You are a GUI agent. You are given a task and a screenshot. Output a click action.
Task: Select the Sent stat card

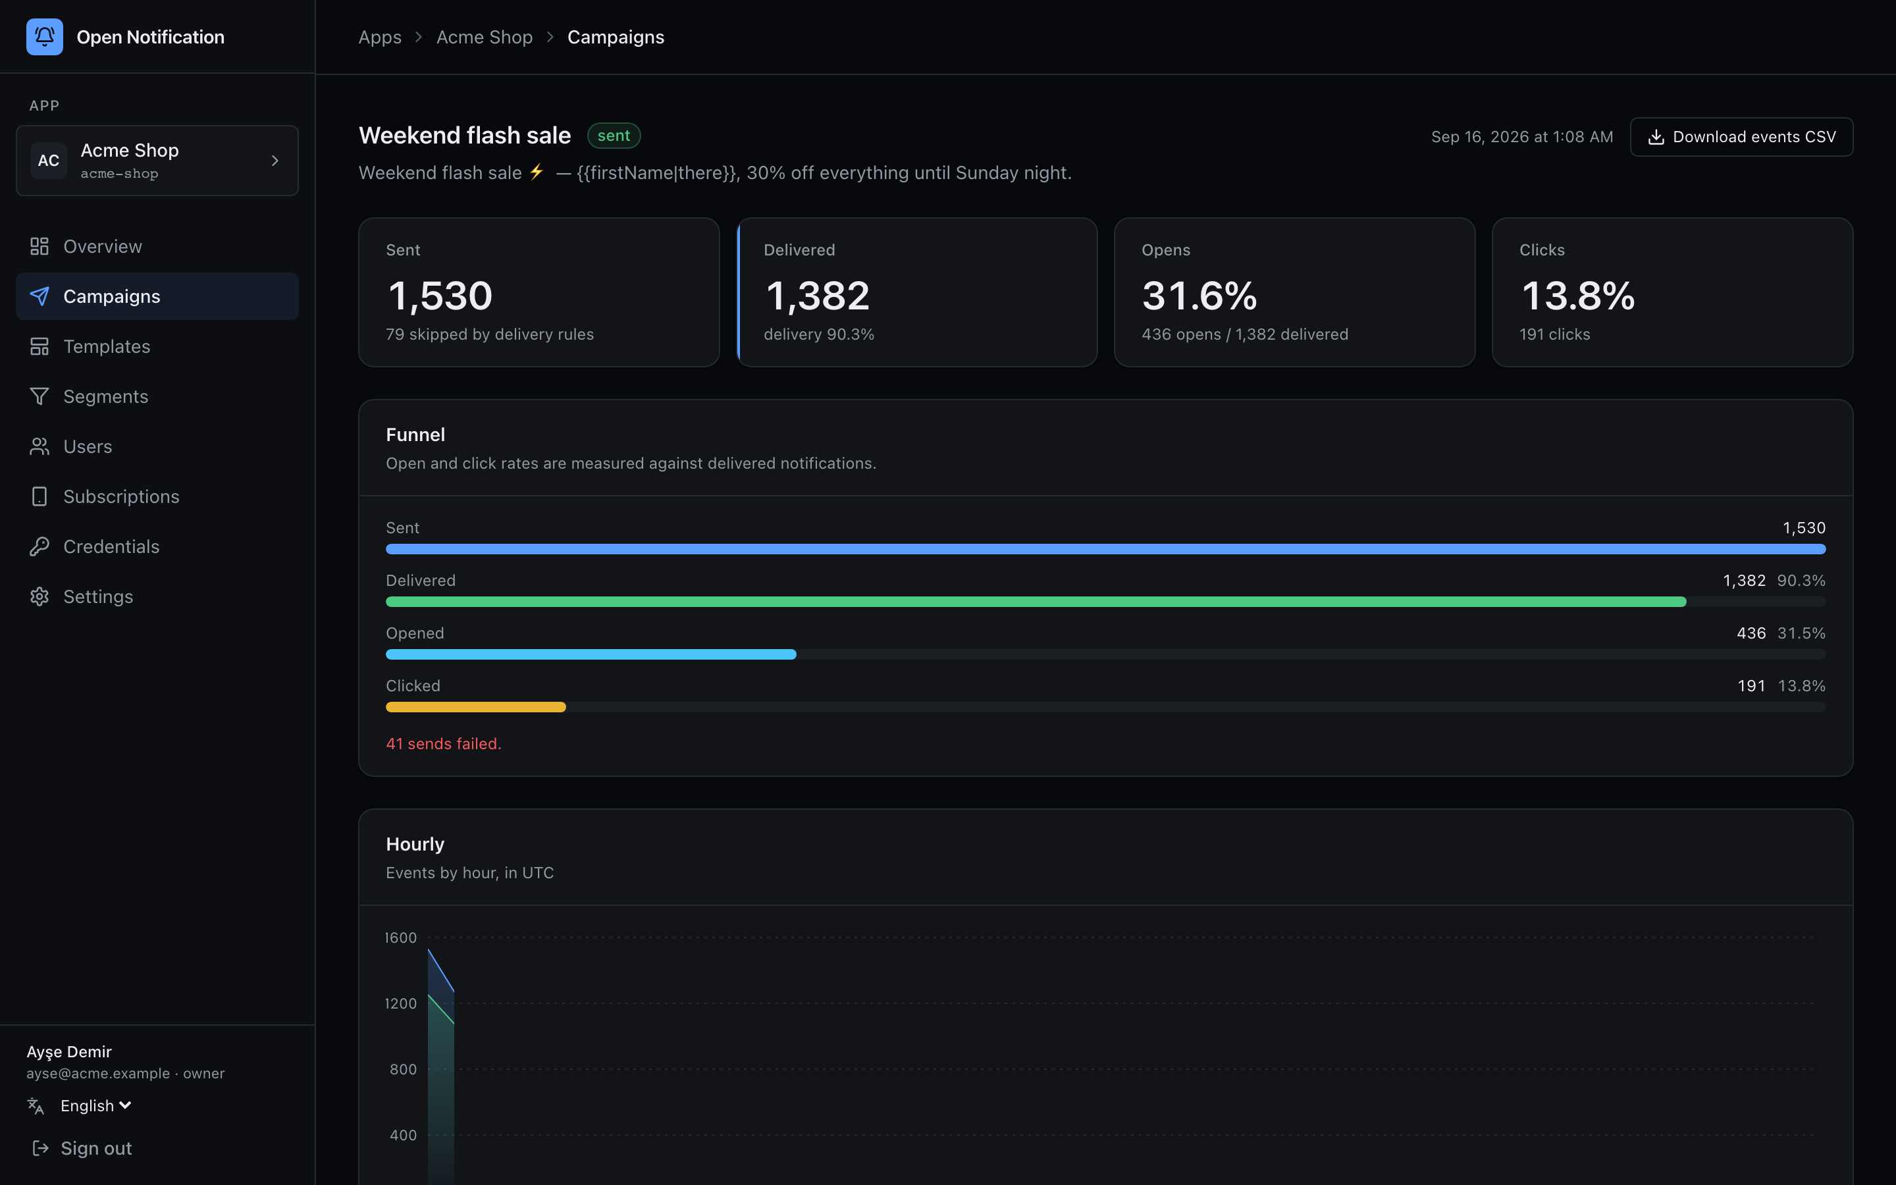(539, 292)
